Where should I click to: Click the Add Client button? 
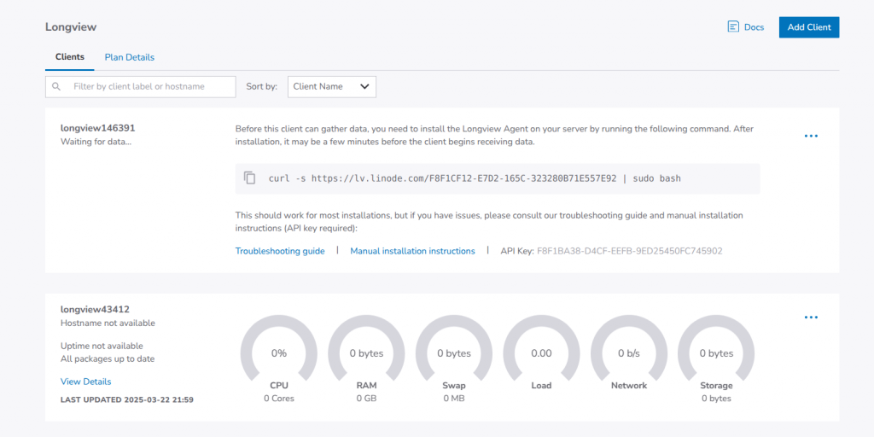pos(809,27)
